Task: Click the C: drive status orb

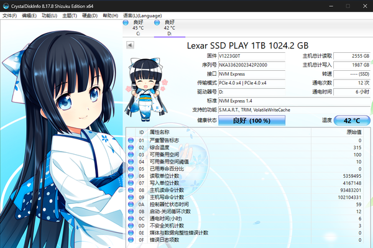Action: 126,22
